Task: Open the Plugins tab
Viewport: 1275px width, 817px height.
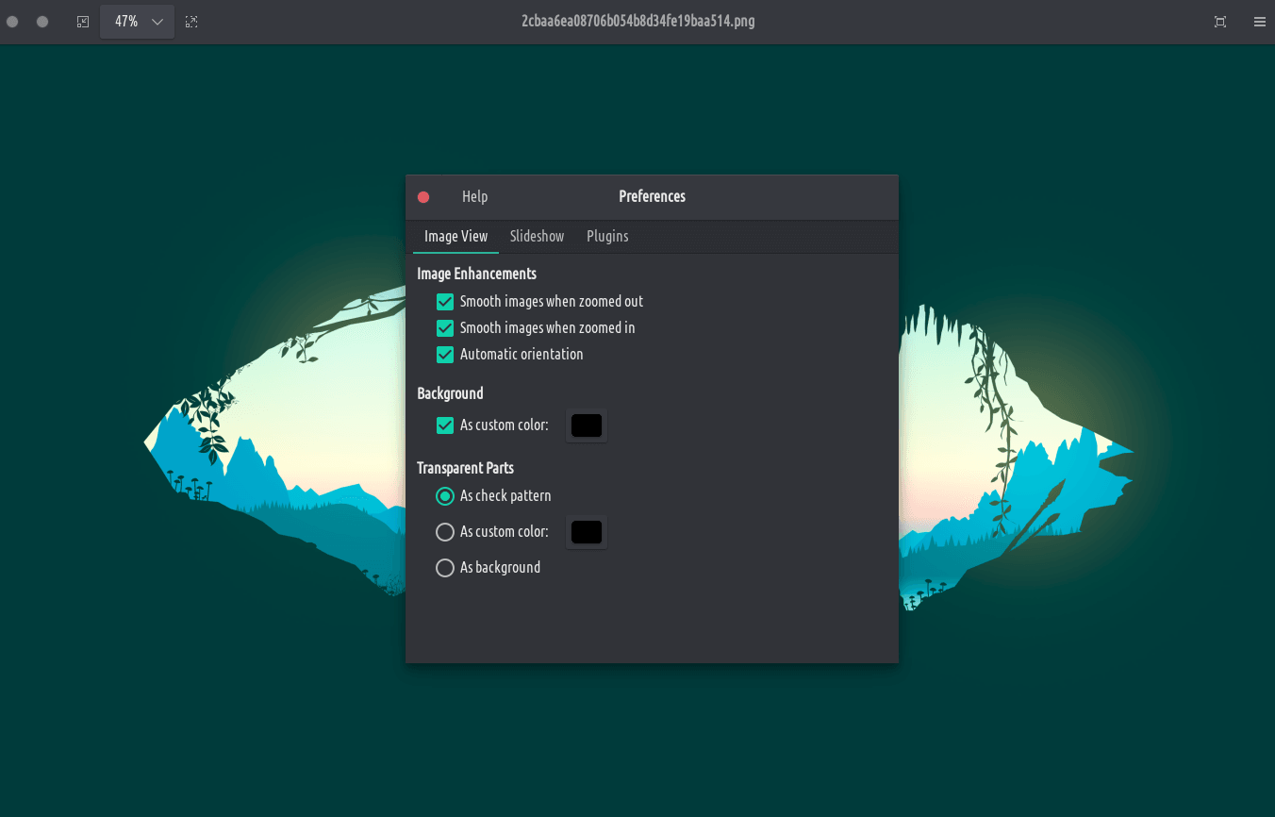Action: [607, 237]
